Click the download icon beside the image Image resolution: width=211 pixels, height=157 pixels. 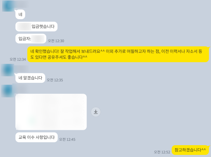[96, 112]
